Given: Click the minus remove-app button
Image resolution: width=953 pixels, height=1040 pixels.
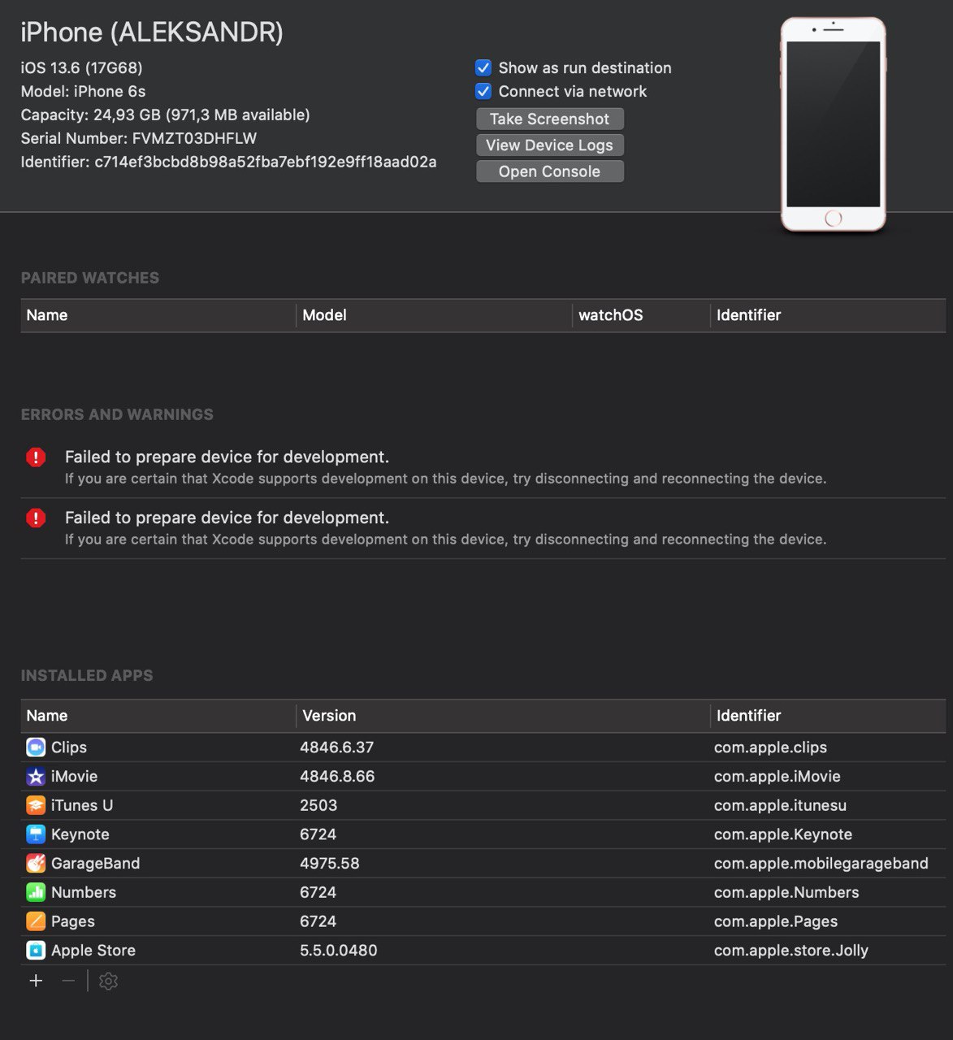Looking at the screenshot, I should click(68, 981).
